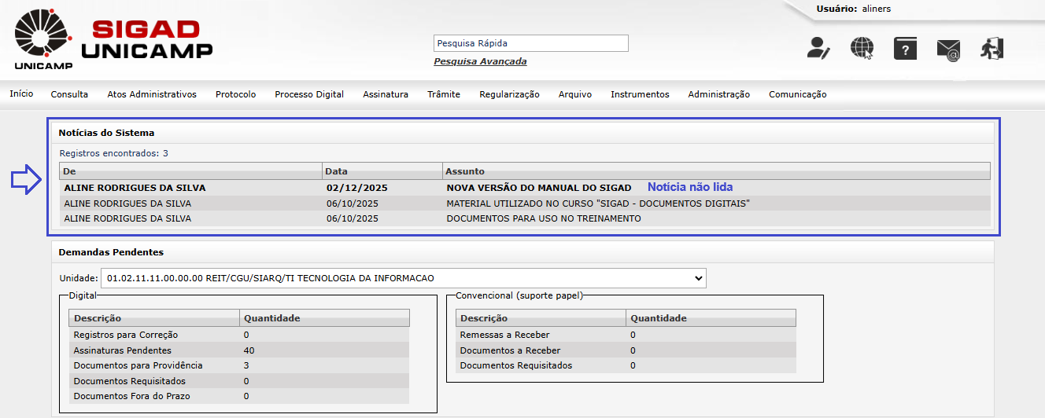Click the email contact envelope icon
This screenshot has height=418, width=1045.
point(948,49)
